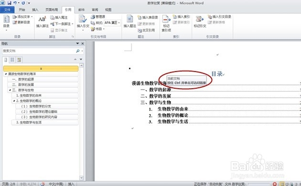Click TOC entry 生物数学与生活 in document
Screen dimensions: 301x186
(173, 122)
